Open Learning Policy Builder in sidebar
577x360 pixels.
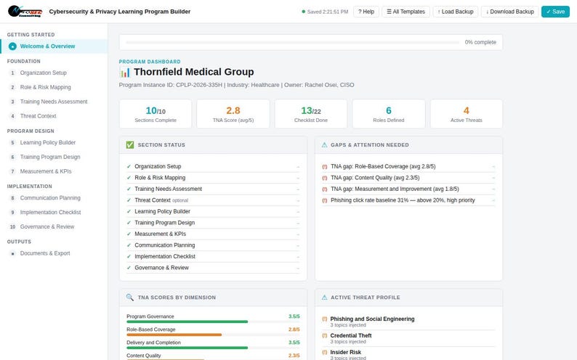(54, 142)
